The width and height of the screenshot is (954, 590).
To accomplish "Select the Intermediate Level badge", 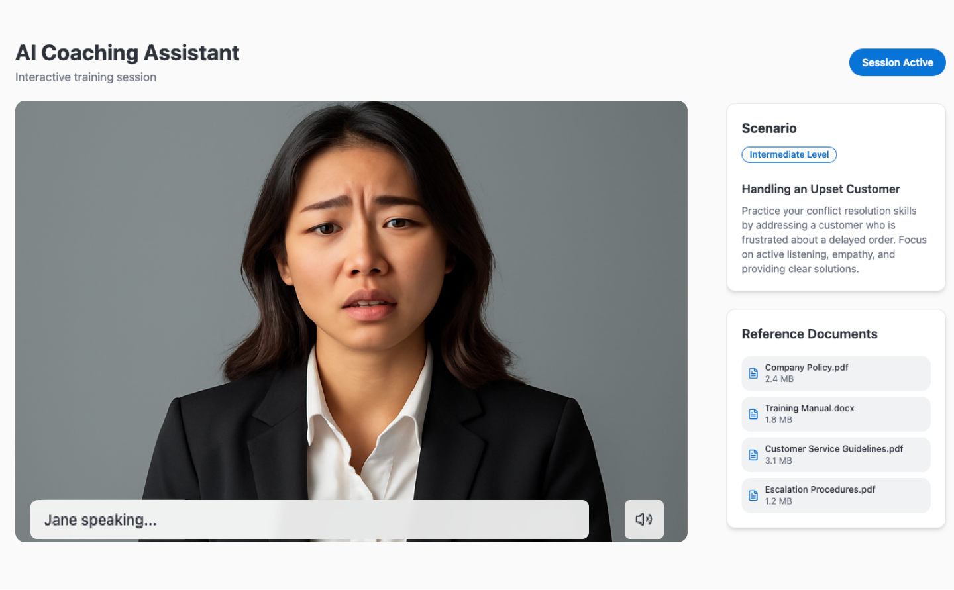I will click(788, 154).
